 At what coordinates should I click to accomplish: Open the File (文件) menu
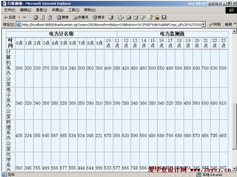[10, 10]
